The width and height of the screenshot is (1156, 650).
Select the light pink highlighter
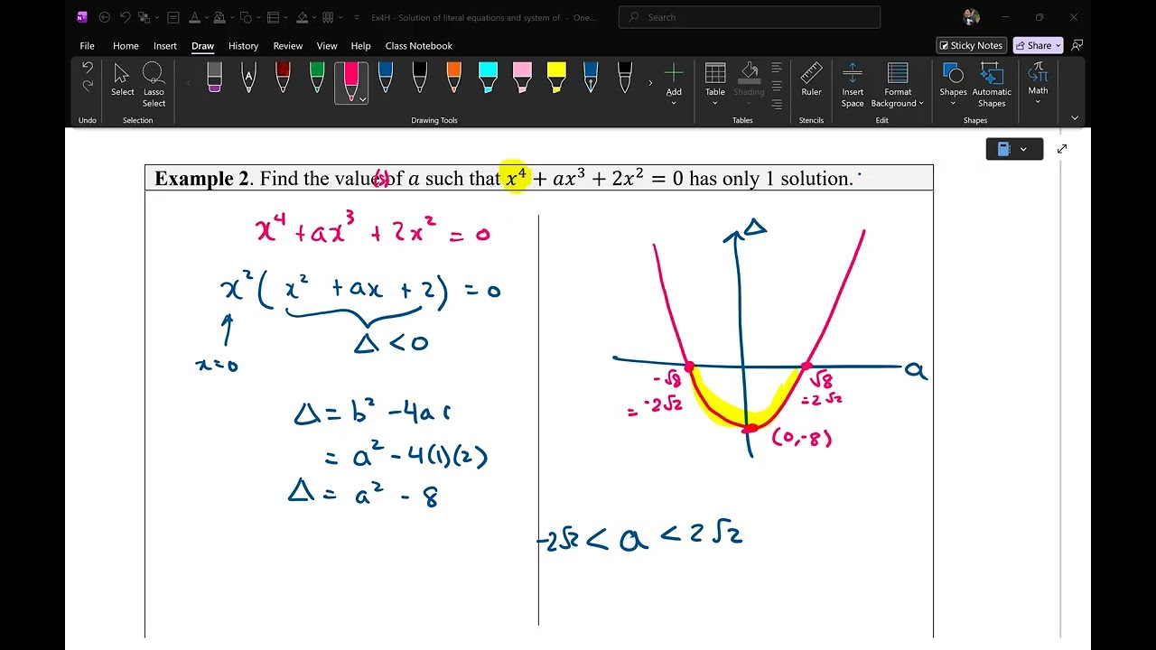pos(522,78)
